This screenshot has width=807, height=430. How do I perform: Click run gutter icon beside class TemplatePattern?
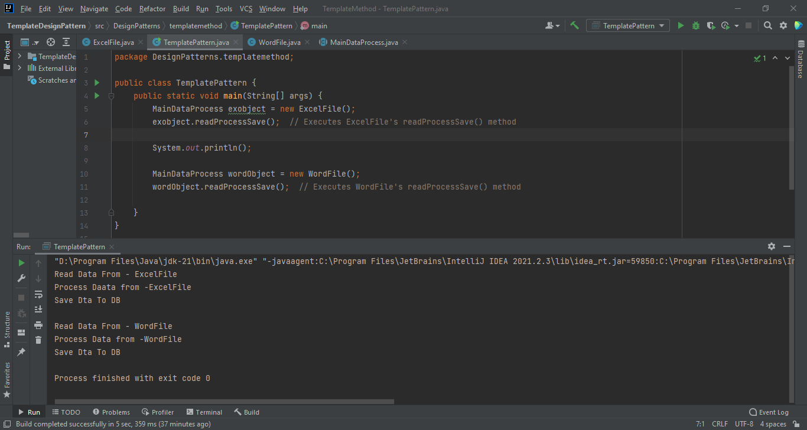(97, 83)
